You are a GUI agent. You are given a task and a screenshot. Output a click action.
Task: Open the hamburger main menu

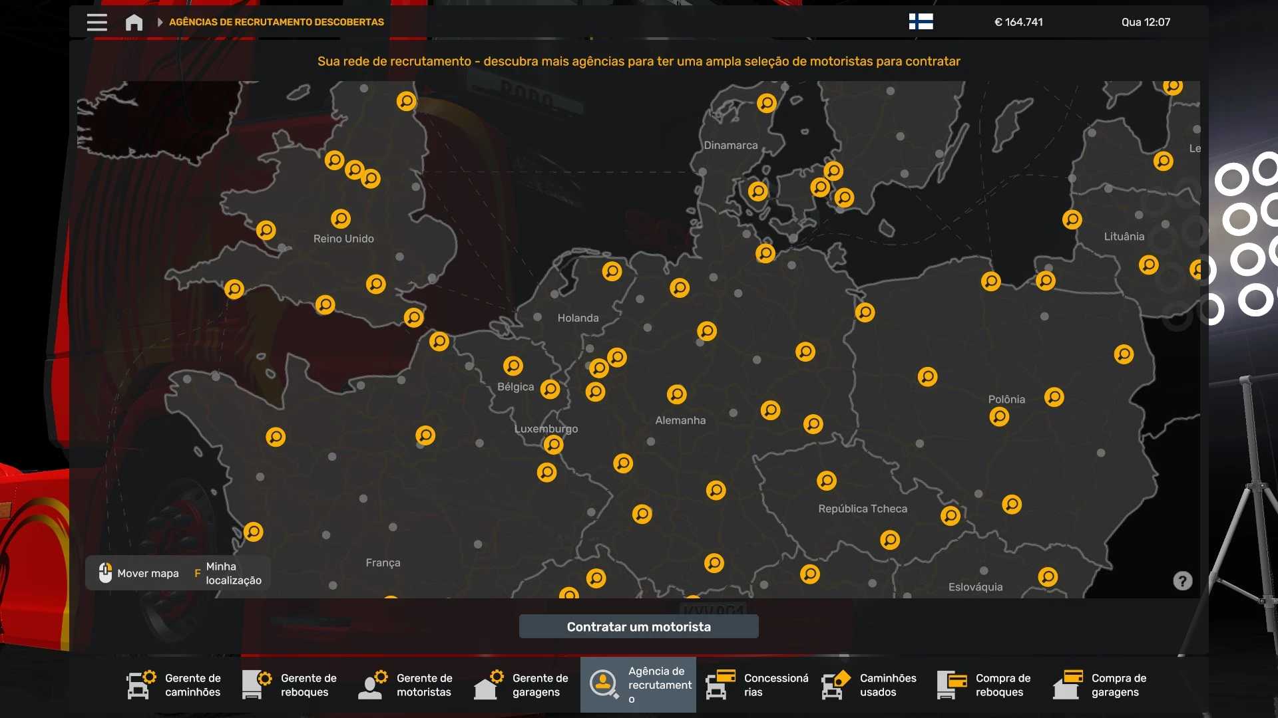[x=97, y=22]
